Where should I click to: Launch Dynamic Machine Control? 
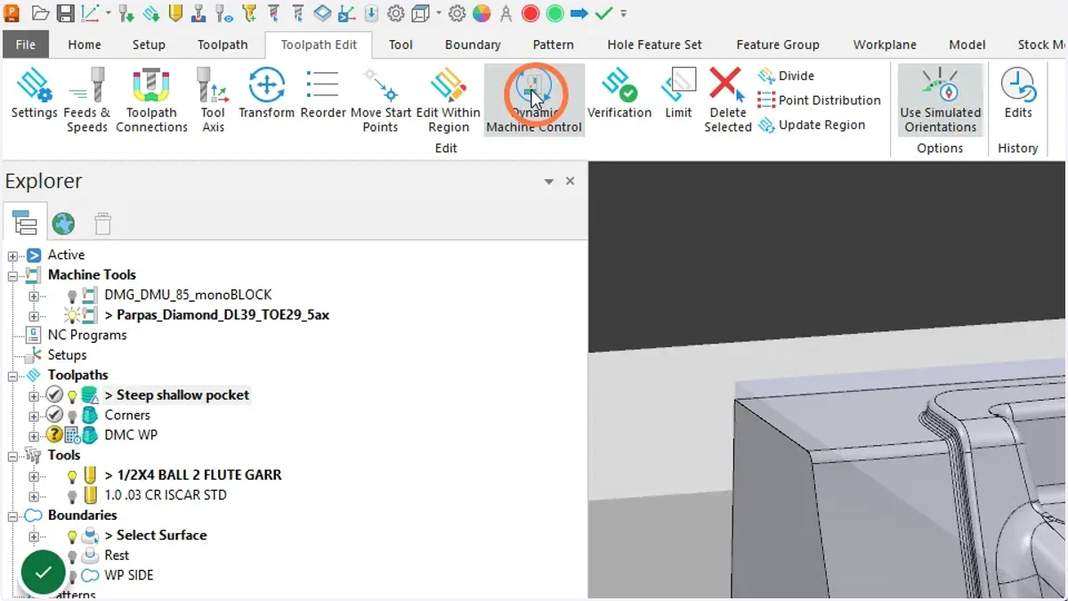pyautogui.click(x=534, y=100)
